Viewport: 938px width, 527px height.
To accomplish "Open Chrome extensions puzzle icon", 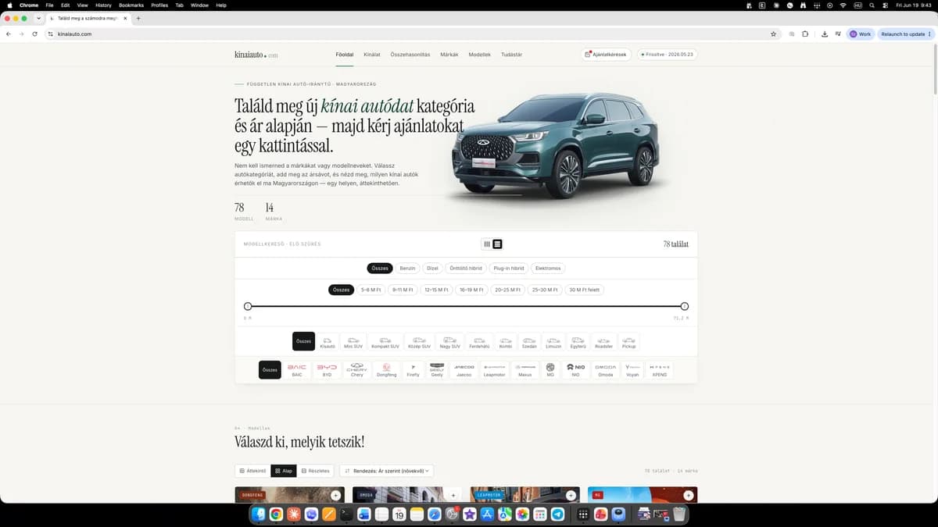I will (805, 34).
